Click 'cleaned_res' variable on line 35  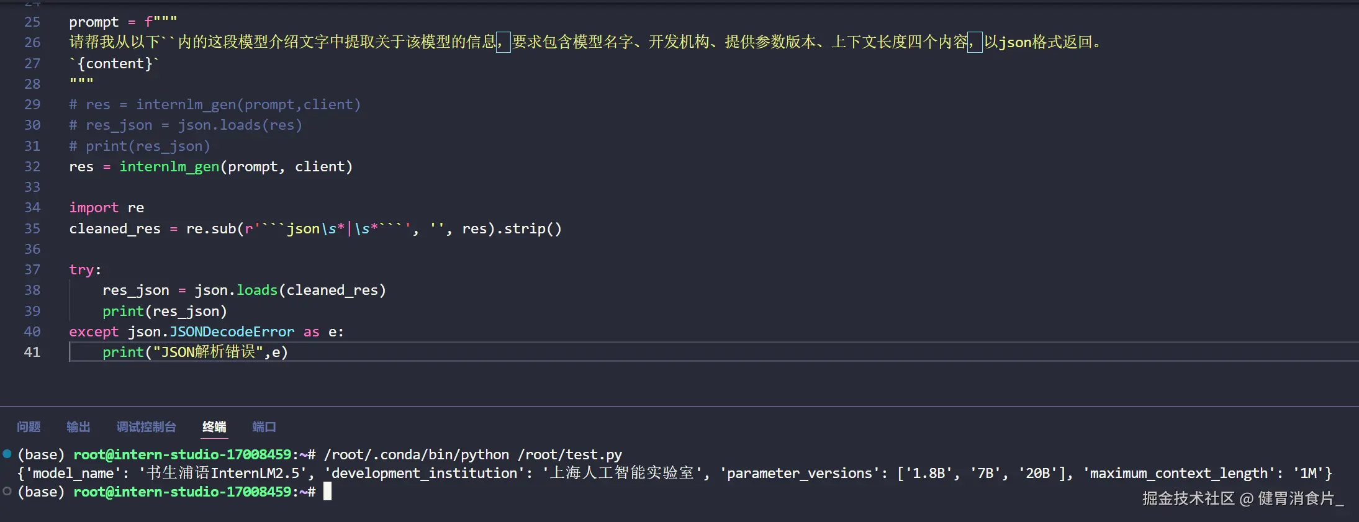[115, 228]
